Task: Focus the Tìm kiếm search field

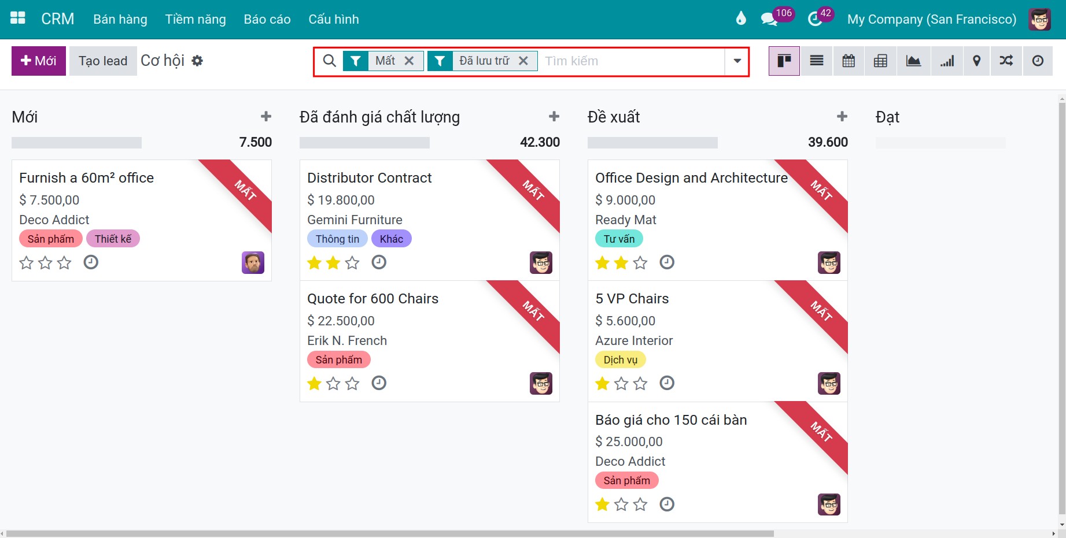Action: coord(632,61)
